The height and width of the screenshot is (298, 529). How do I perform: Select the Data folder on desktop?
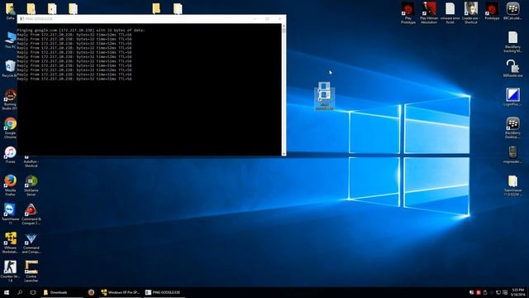(10, 11)
